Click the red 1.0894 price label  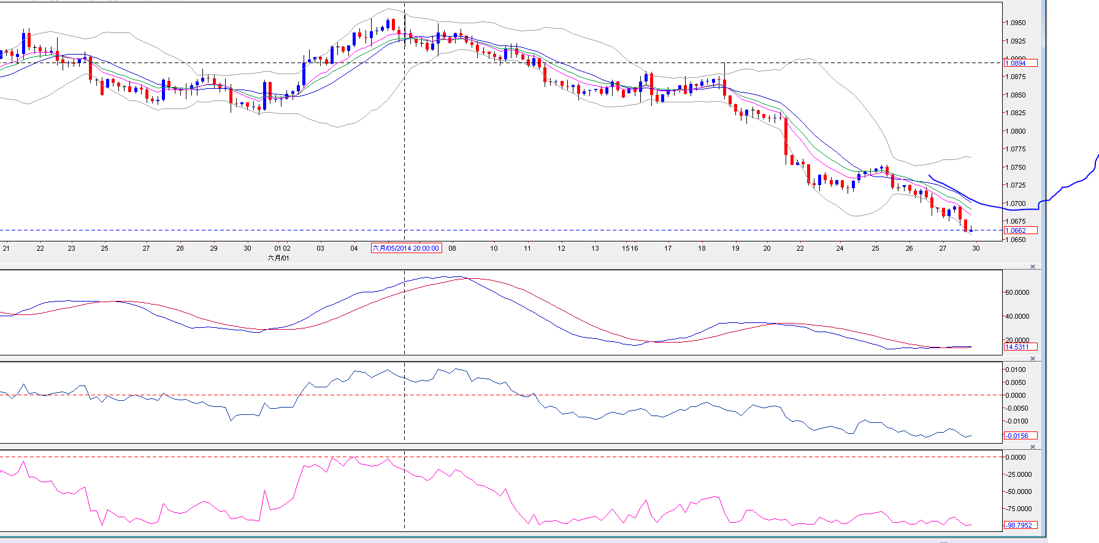point(1020,63)
